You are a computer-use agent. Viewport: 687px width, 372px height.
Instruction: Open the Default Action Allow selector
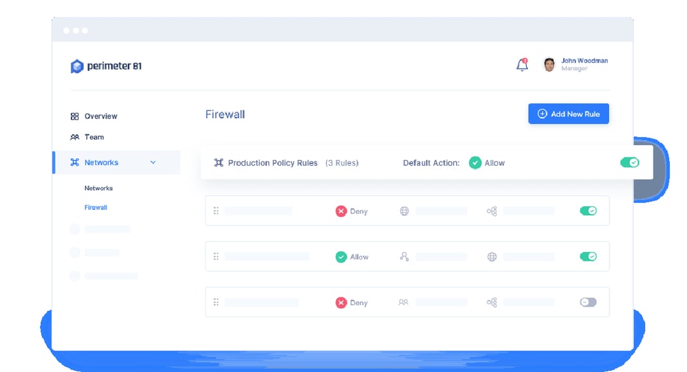pos(487,163)
